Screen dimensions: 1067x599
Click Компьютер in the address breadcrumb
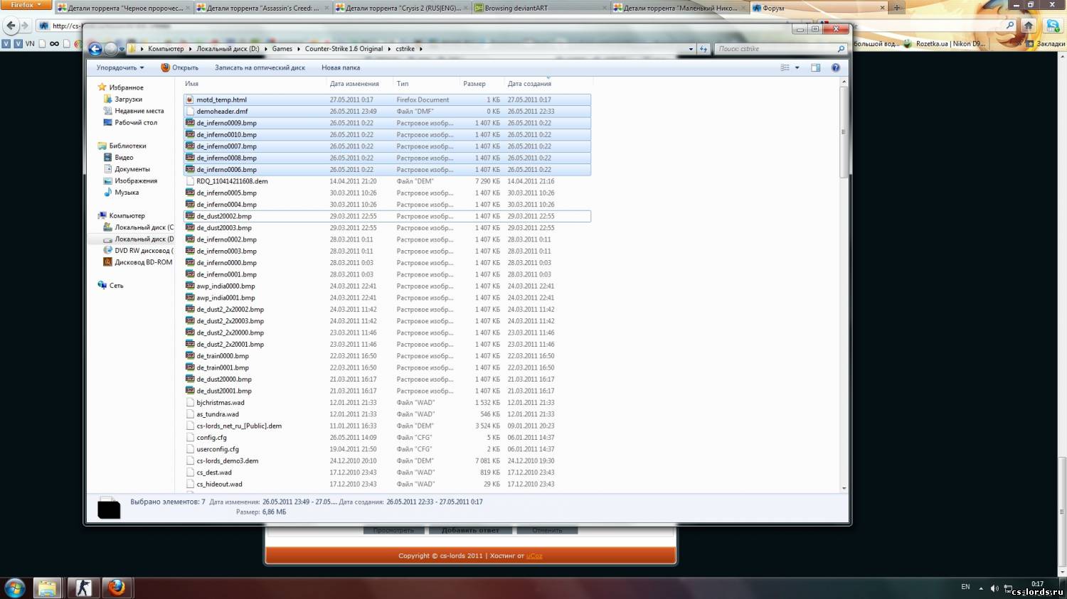pyautogui.click(x=166, y=49)
